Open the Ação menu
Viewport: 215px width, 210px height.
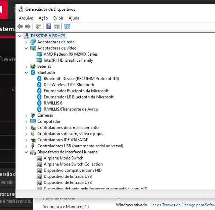pos(43,18)
